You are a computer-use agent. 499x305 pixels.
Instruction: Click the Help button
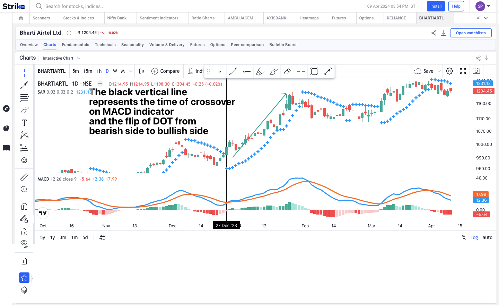click(456, 6)
